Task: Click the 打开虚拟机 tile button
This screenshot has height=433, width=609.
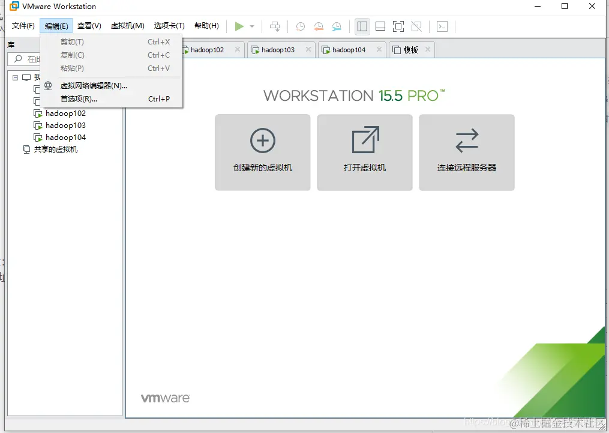Action: point(365,153)
